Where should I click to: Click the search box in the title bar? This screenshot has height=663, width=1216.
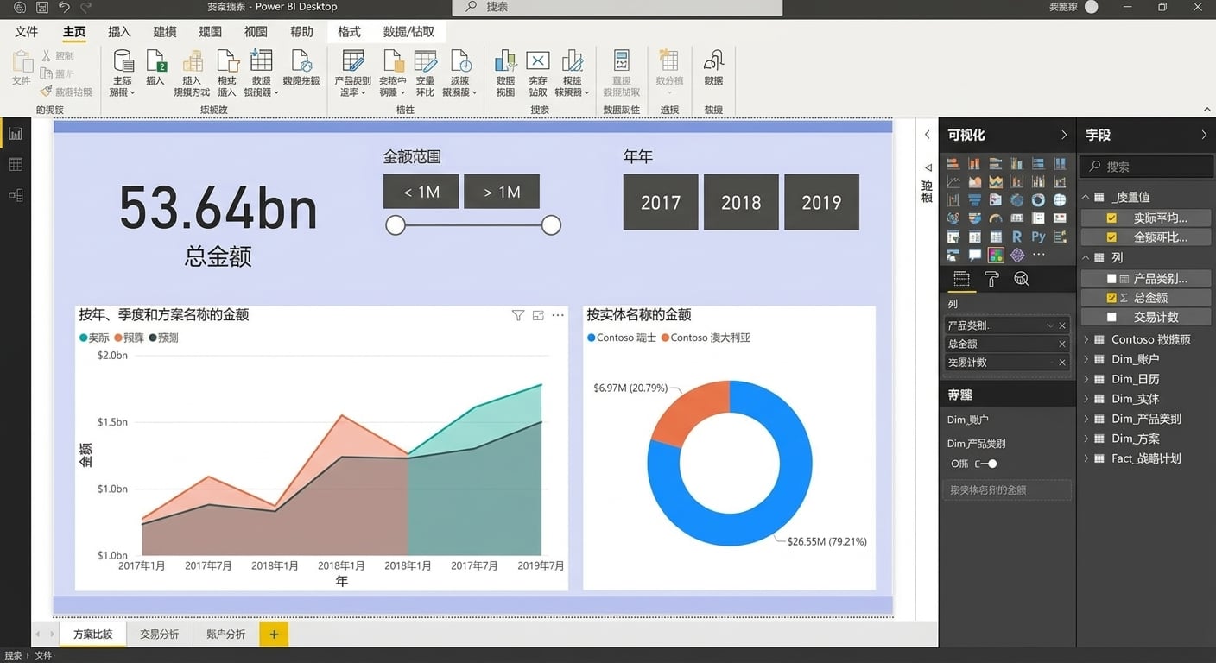click(x=617, y=7)
